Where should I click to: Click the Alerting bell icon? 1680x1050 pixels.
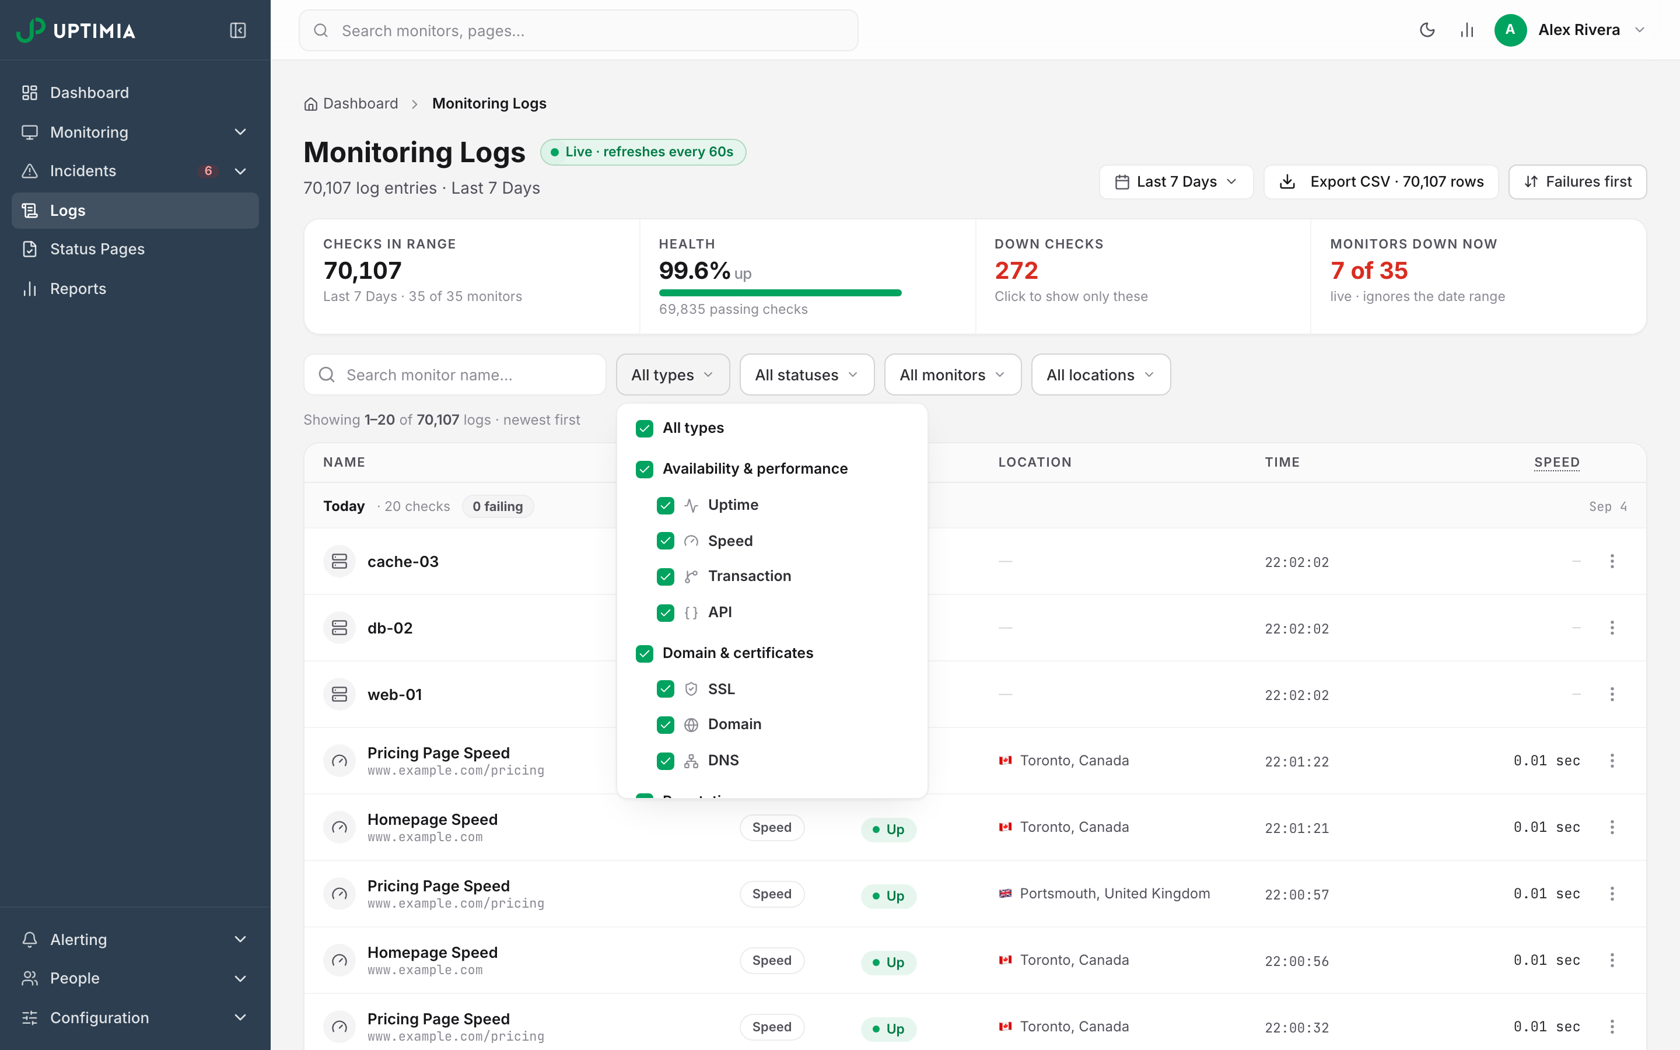point(29,939)
